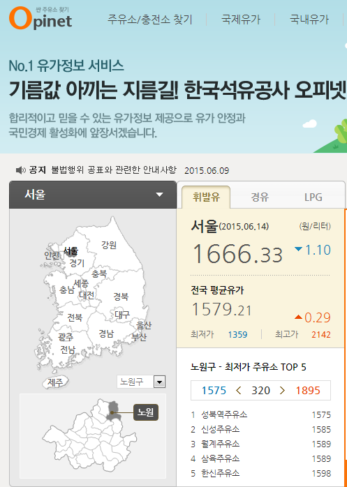The width and height of the screenshot is (347, 487).
Task: Click the Opinet logo
Action: coord(40,18)
